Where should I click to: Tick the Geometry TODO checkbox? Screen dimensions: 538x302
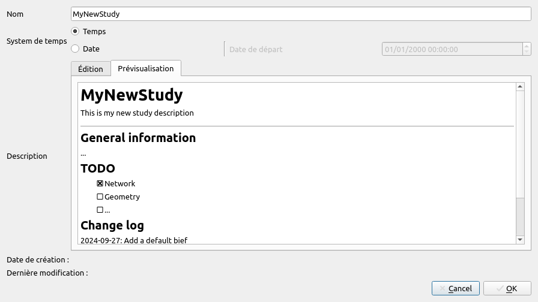[100, 197]
